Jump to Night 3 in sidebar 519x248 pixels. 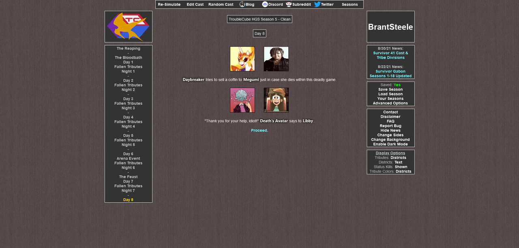[128, 108]
